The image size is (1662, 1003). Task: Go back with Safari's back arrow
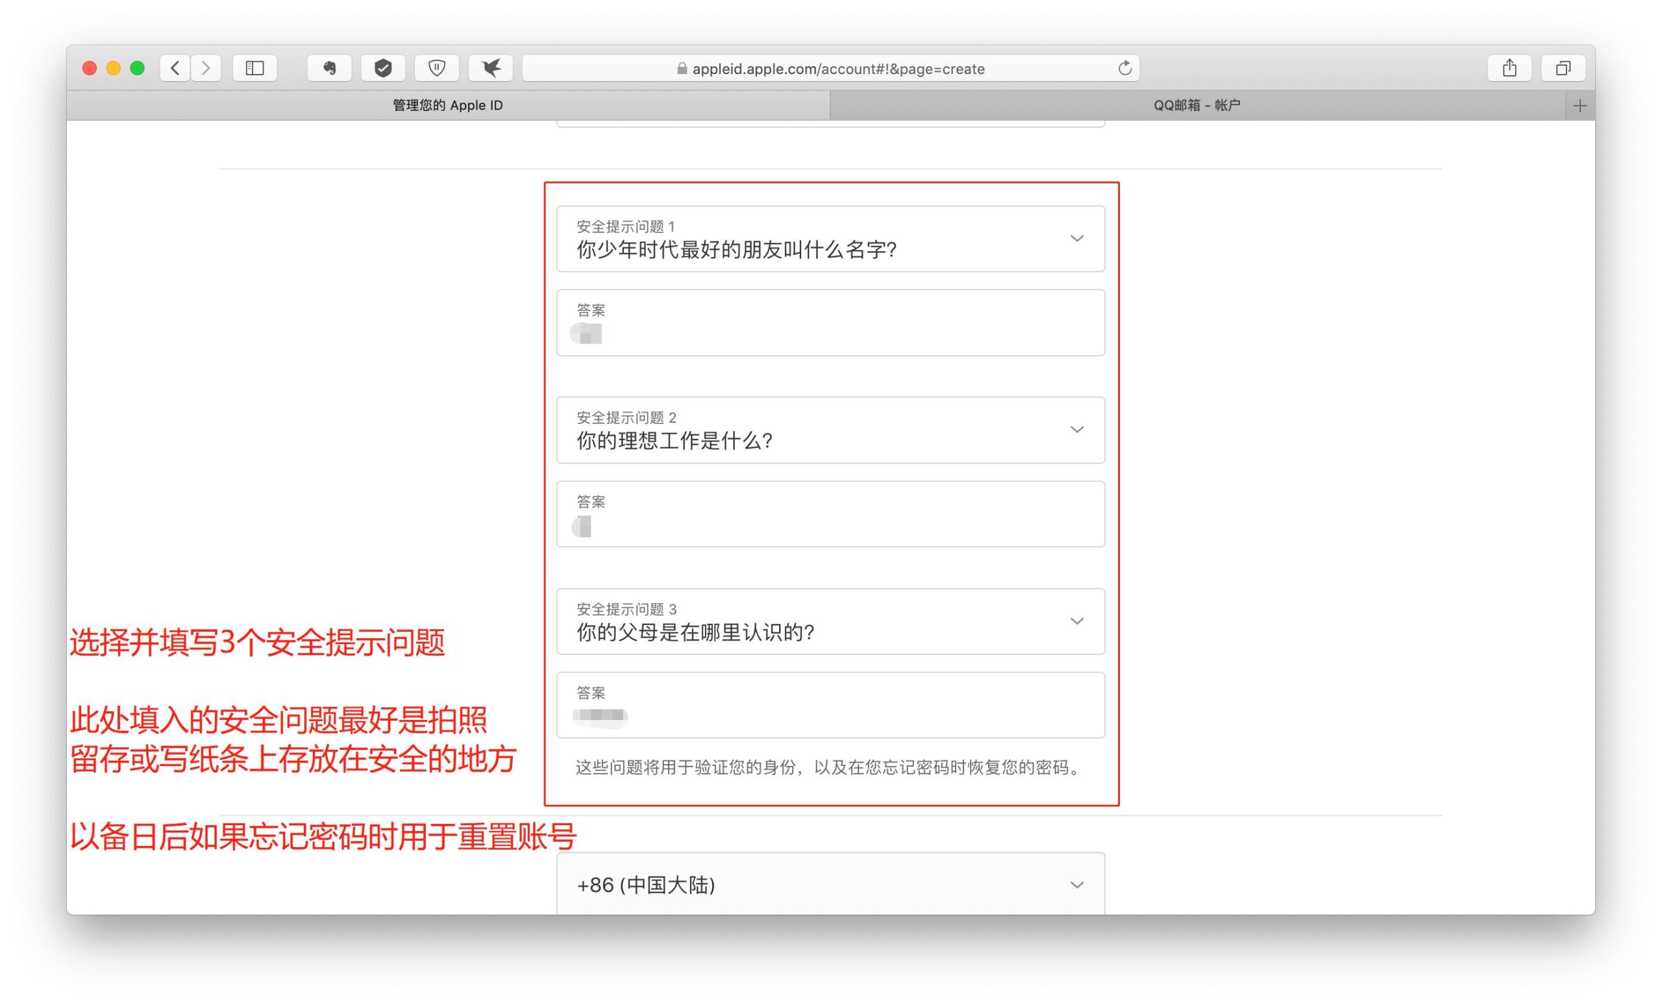[175, 68]
